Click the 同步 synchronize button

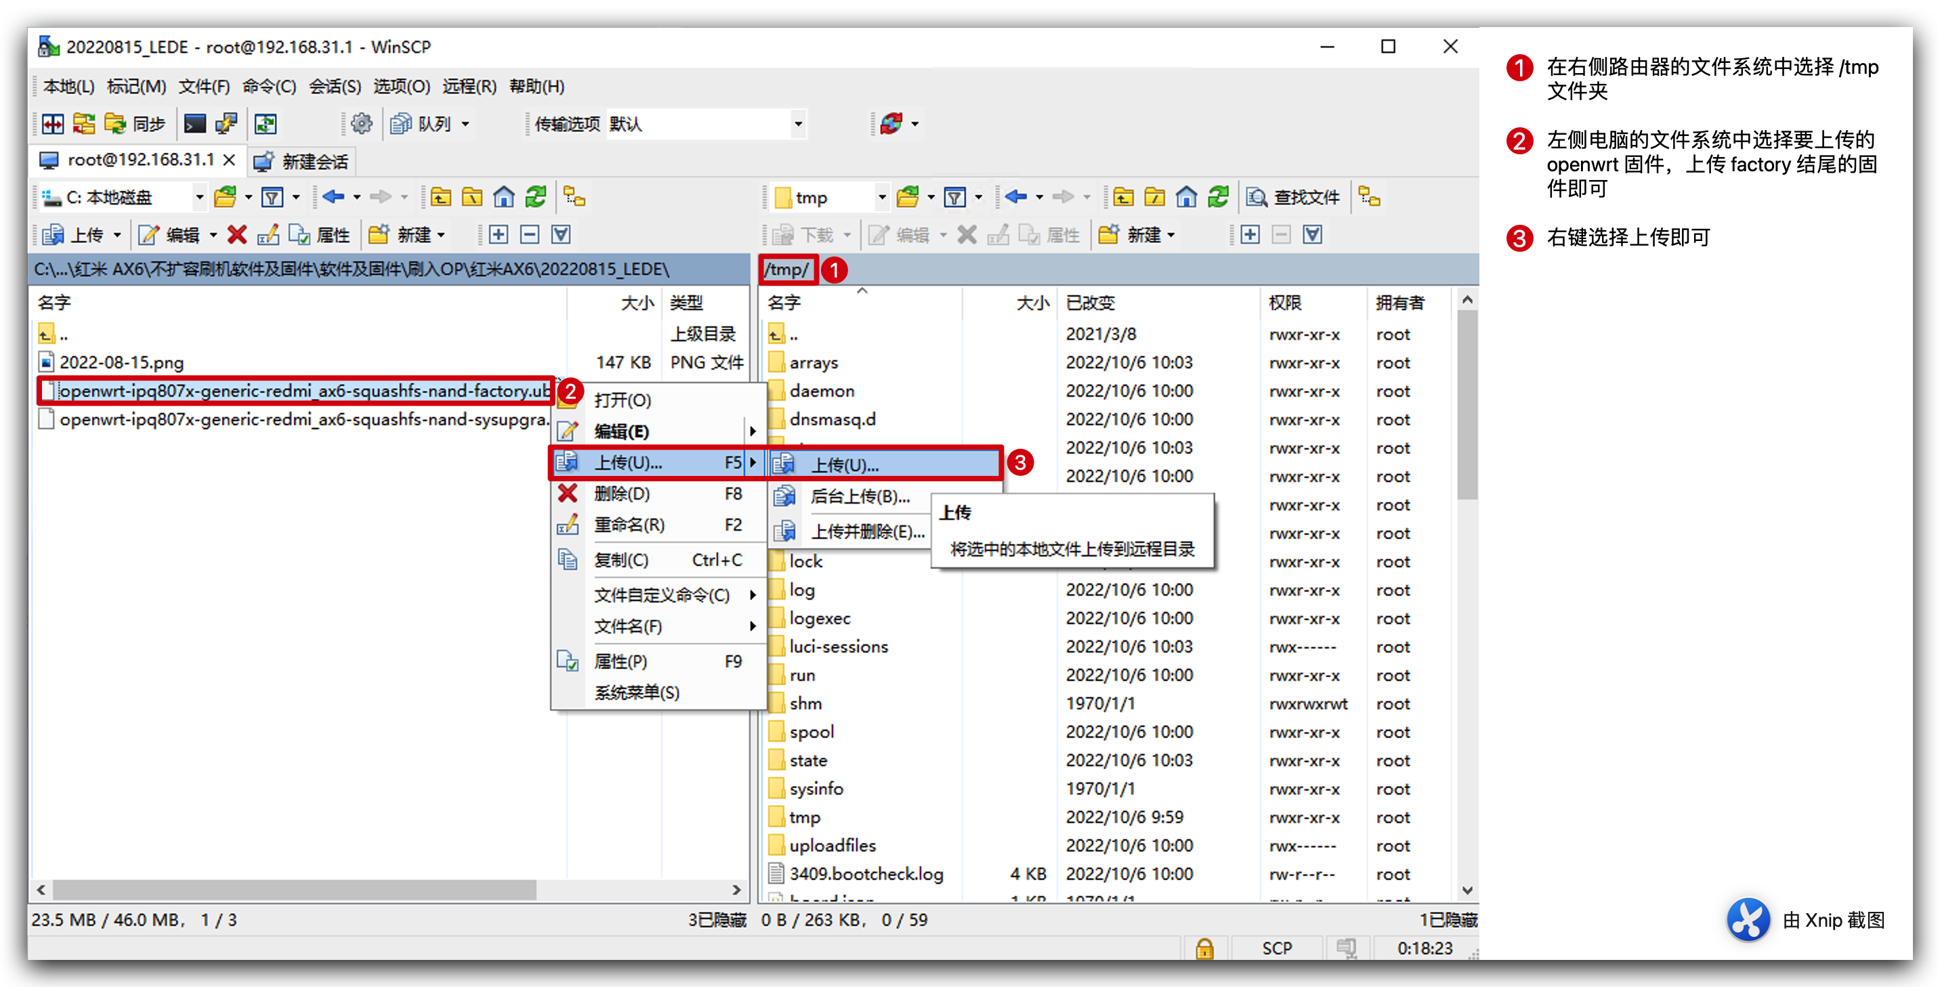(x=135, y=125)
